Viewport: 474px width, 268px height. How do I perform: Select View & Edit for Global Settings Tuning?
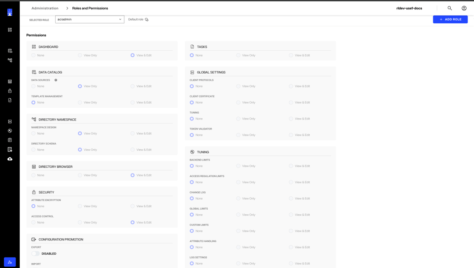point(291,119)
